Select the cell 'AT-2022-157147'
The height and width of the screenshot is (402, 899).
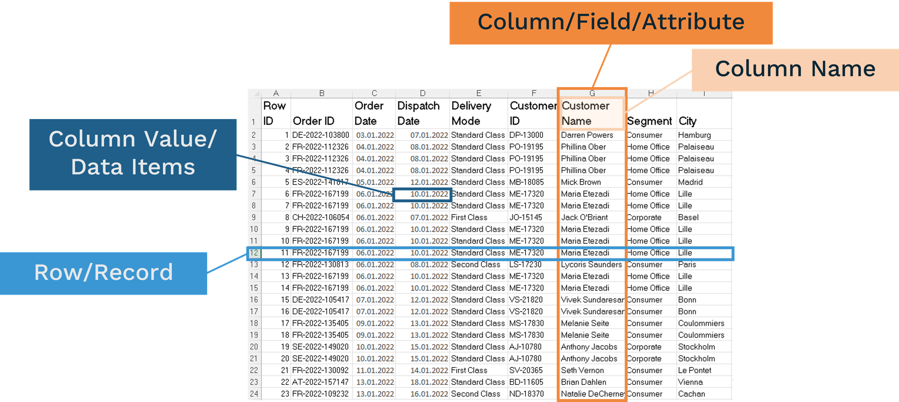(322, 382)
